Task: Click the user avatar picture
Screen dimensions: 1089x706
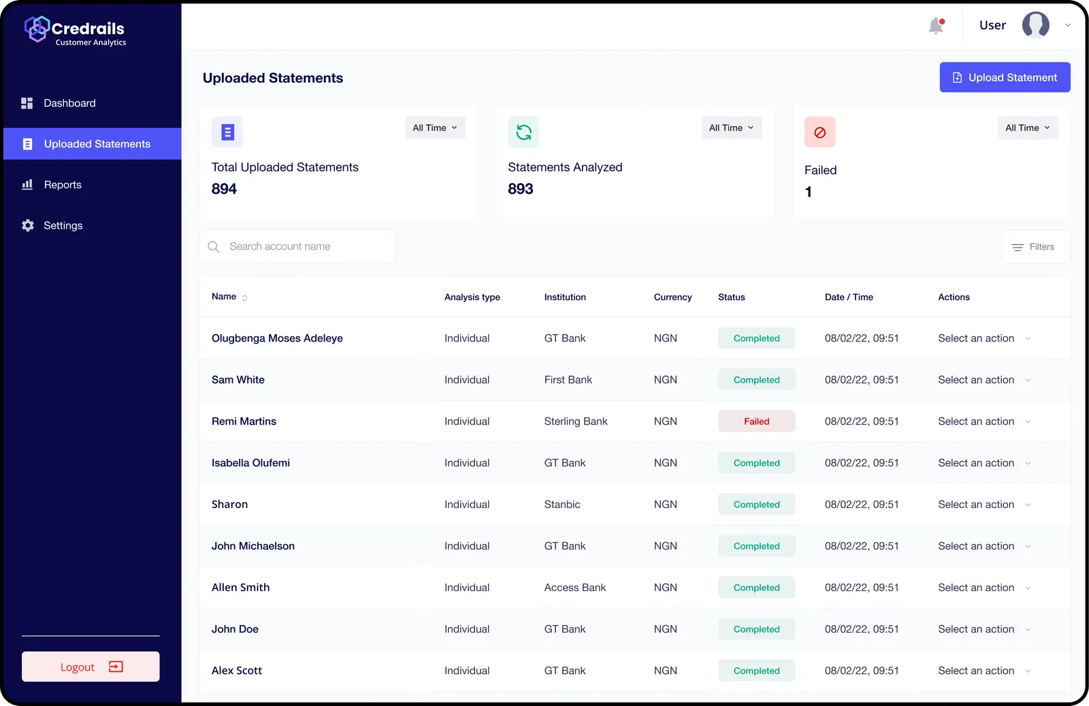Action: tap(1035, 25)
